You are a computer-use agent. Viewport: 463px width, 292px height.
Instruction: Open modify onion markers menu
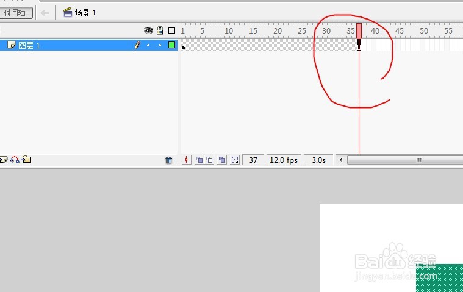click(x=235, y=160)
